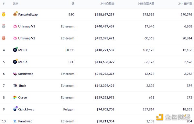Click the Curve rainbow logo icon
The image size is (194, 124).
(15, 98)
